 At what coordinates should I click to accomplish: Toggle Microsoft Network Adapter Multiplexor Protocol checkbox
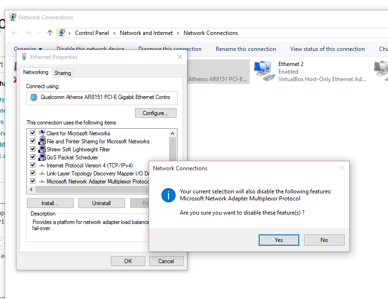[33, 181]
